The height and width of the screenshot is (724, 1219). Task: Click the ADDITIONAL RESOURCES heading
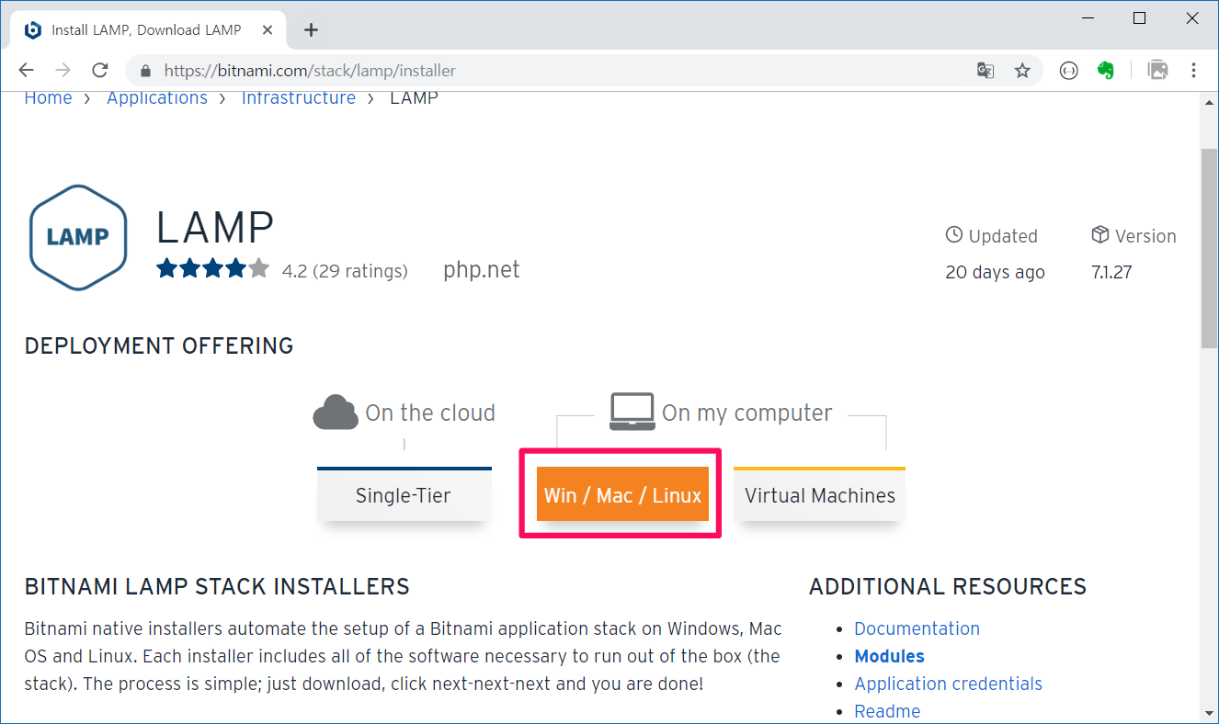948,586
